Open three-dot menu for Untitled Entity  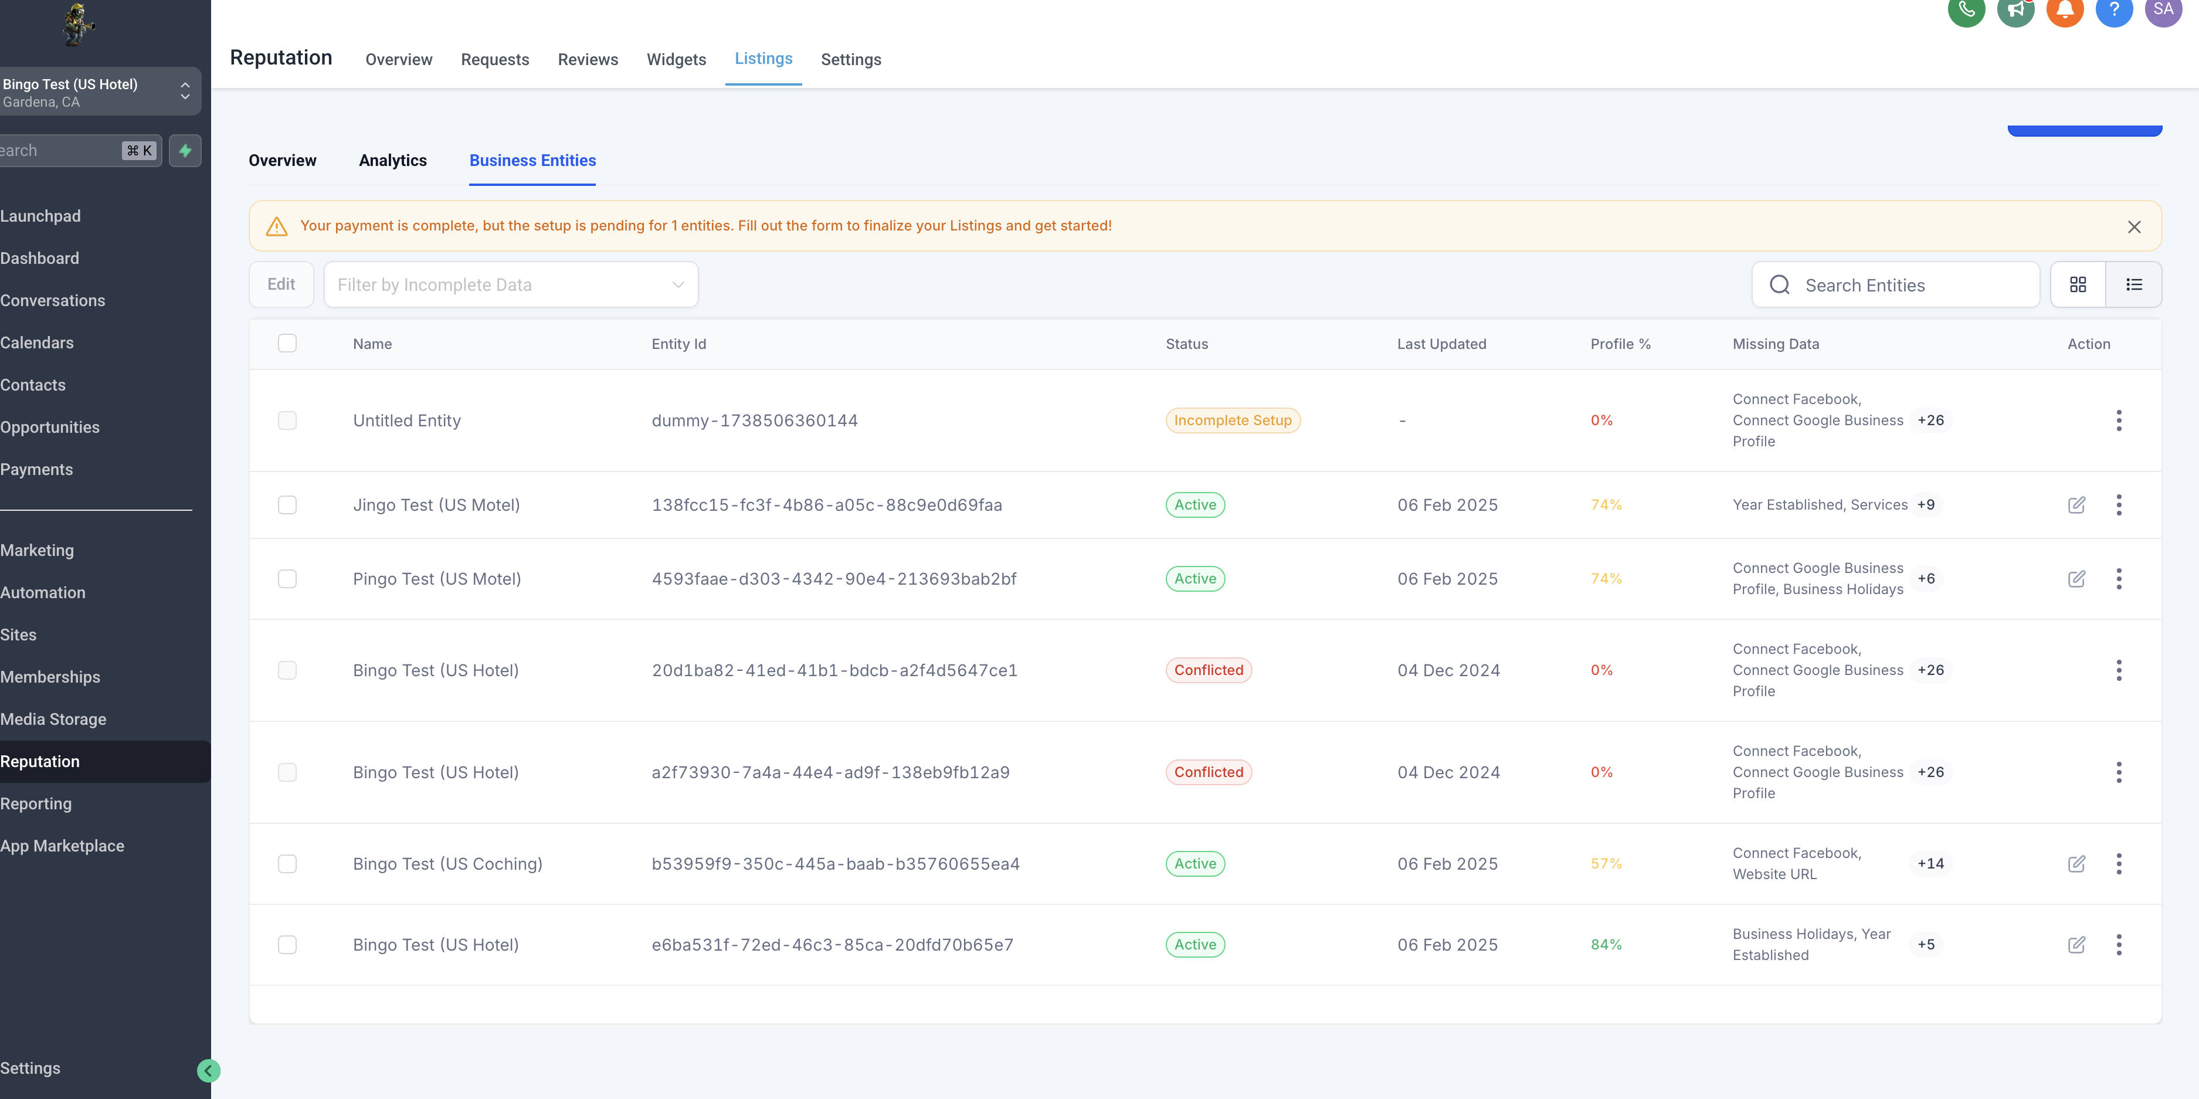pyautogui.click(x=2118, y=420)
